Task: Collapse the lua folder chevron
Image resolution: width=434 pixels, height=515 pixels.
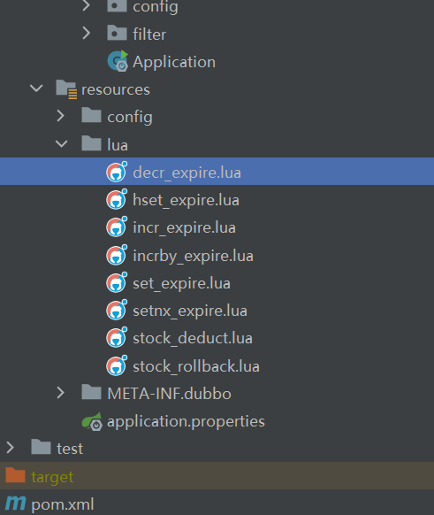Action: [61, 143]
